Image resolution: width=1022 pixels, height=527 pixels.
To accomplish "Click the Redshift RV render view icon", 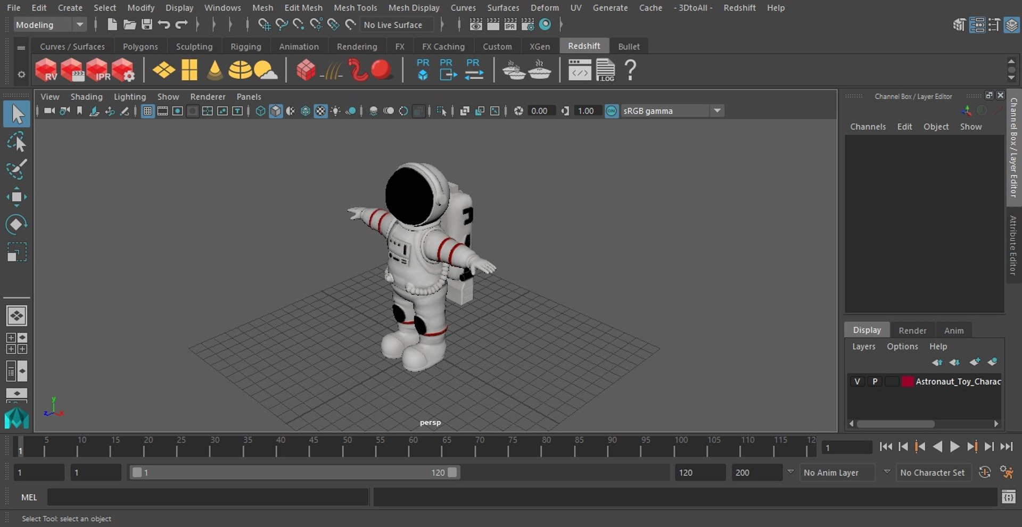I will tap(46, 70).
